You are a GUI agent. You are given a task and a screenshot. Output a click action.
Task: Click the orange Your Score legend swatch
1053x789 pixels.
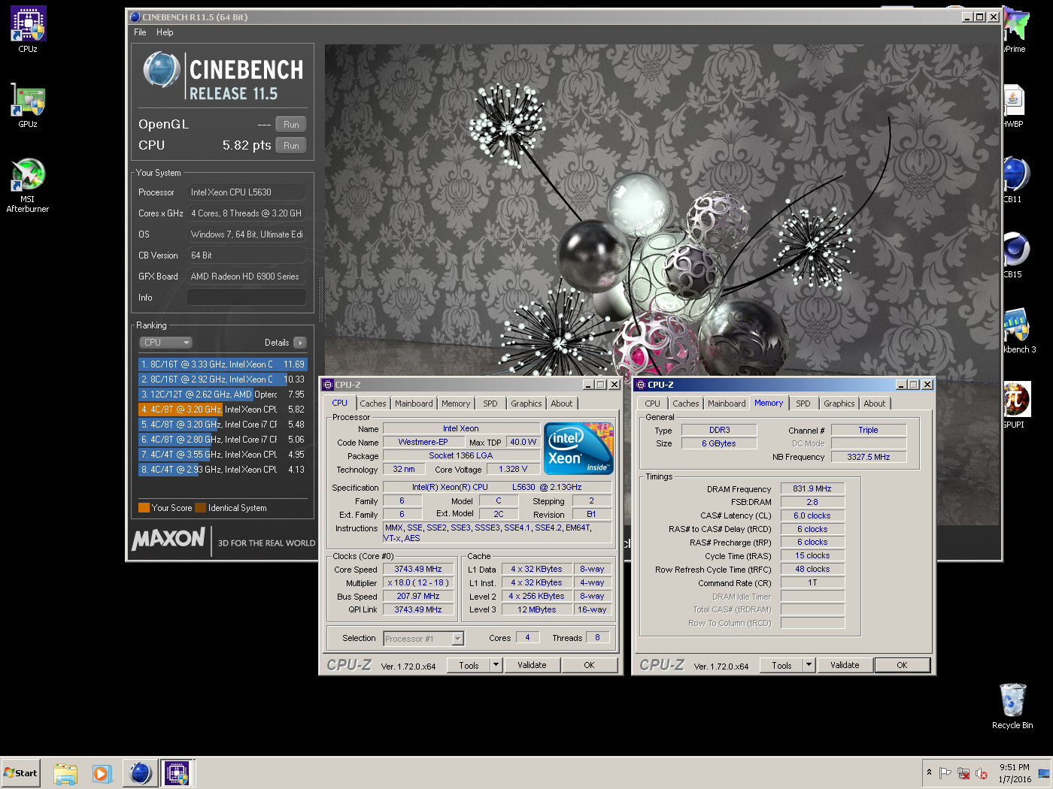tap(144, 508)
